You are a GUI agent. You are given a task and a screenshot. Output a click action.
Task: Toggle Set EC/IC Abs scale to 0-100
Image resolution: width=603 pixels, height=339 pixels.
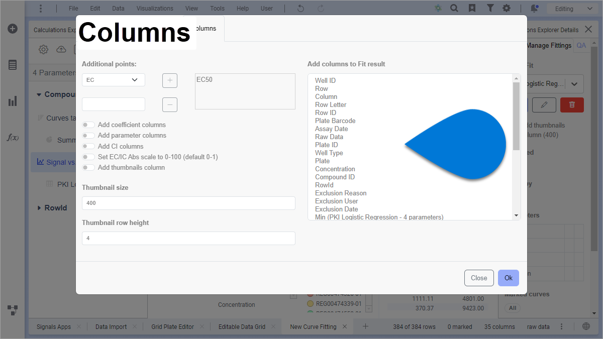click(x=89, y=157)
